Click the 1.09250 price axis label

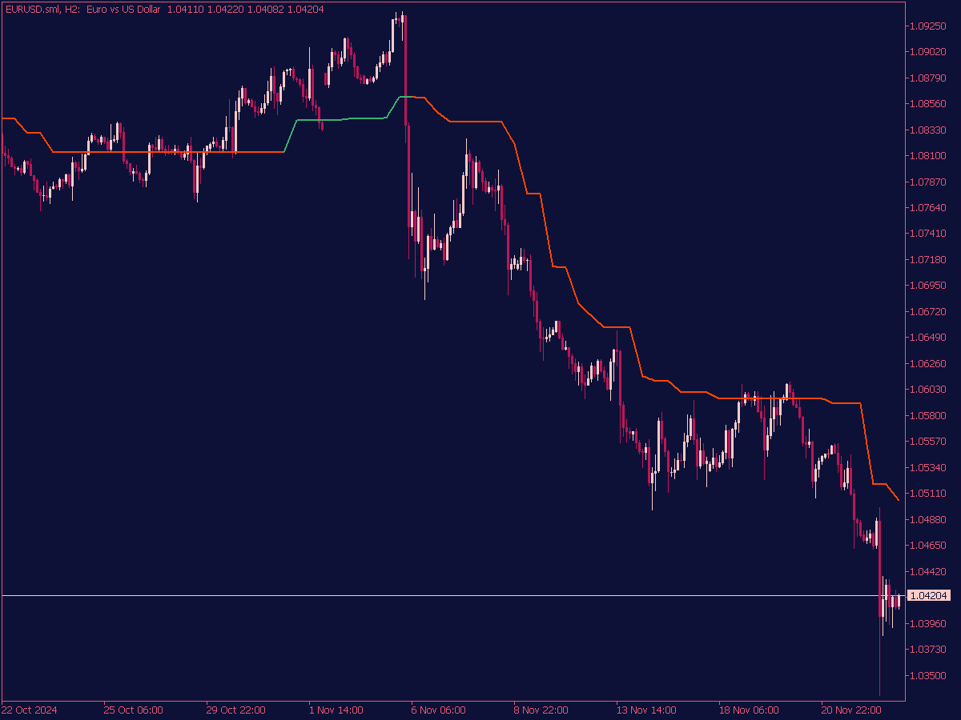click(x=929, y=26)
